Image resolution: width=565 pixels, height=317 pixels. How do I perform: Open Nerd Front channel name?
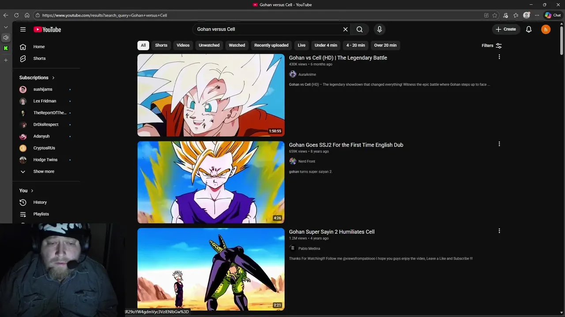(x=307, y=162)
